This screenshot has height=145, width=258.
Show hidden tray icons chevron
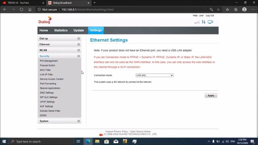pyautogui.click(x=209, y=141)
